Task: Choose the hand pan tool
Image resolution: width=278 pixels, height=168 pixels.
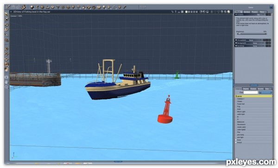Action: click(6, 82)
